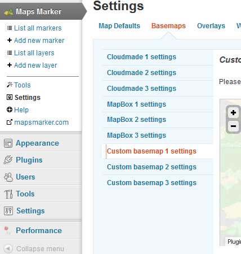This screenshot has width=241, height=254.
Task: Click the Maps Marker Settings submenu icon
Action: click(10, 97)
